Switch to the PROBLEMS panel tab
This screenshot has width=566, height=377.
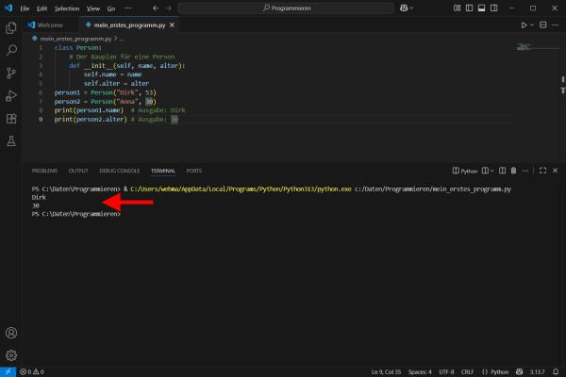tap(44, 171)
